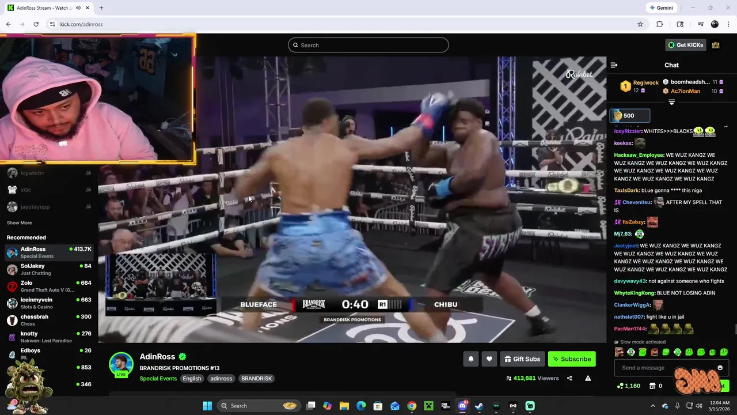Open the emoji picker in message box
The height and width of the screenshot is (415, 737).
pyautogui.click(x=720, y=368)
